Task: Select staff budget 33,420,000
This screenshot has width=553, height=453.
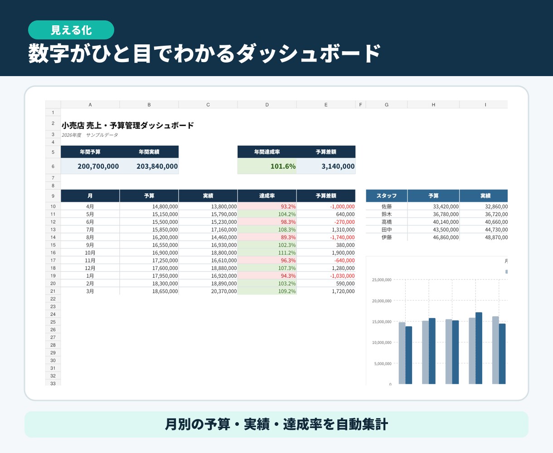Action: pos(433,207)
